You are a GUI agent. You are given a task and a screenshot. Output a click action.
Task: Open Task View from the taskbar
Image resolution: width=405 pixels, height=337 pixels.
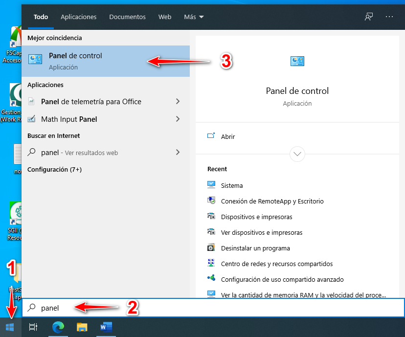tap(33, 327)
